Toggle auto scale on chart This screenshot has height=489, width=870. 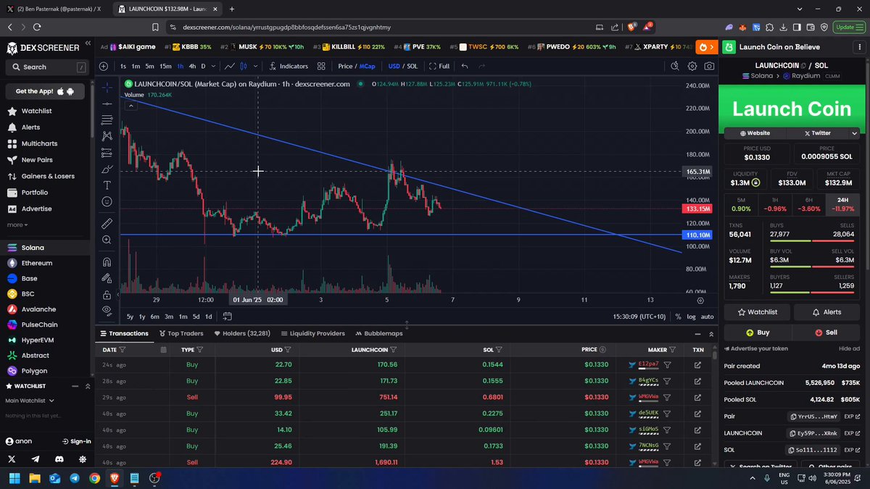pos(708,317)
